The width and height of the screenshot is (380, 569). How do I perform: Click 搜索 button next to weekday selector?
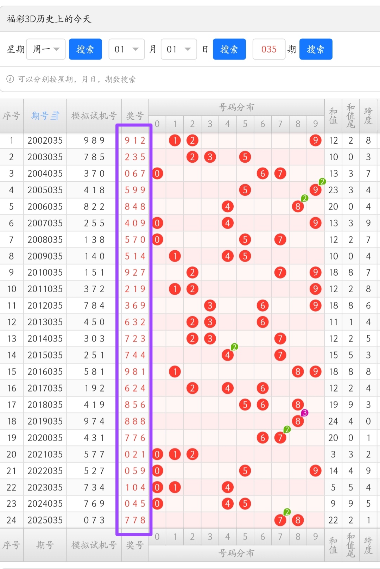[x=85, y=49]
